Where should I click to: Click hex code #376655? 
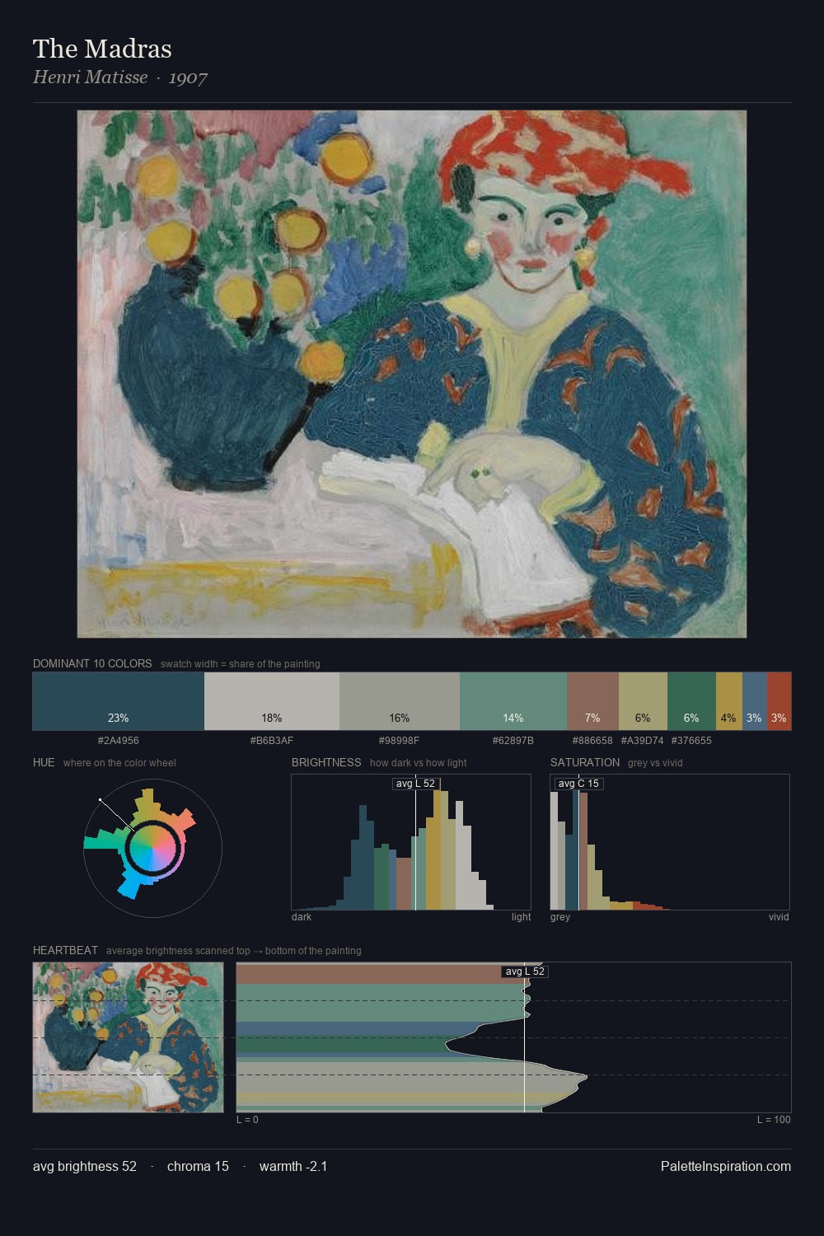[x=691, y=741]
